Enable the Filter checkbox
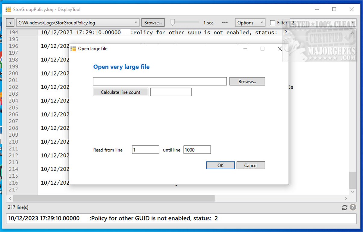Viewport: 363px width, 232px height. (x=273, y=23)
